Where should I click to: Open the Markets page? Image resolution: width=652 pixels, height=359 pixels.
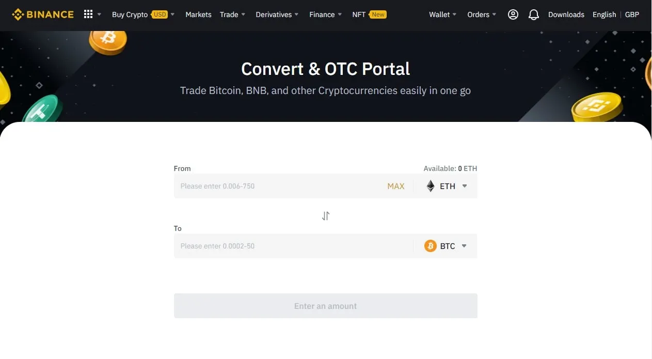[198, 14]
